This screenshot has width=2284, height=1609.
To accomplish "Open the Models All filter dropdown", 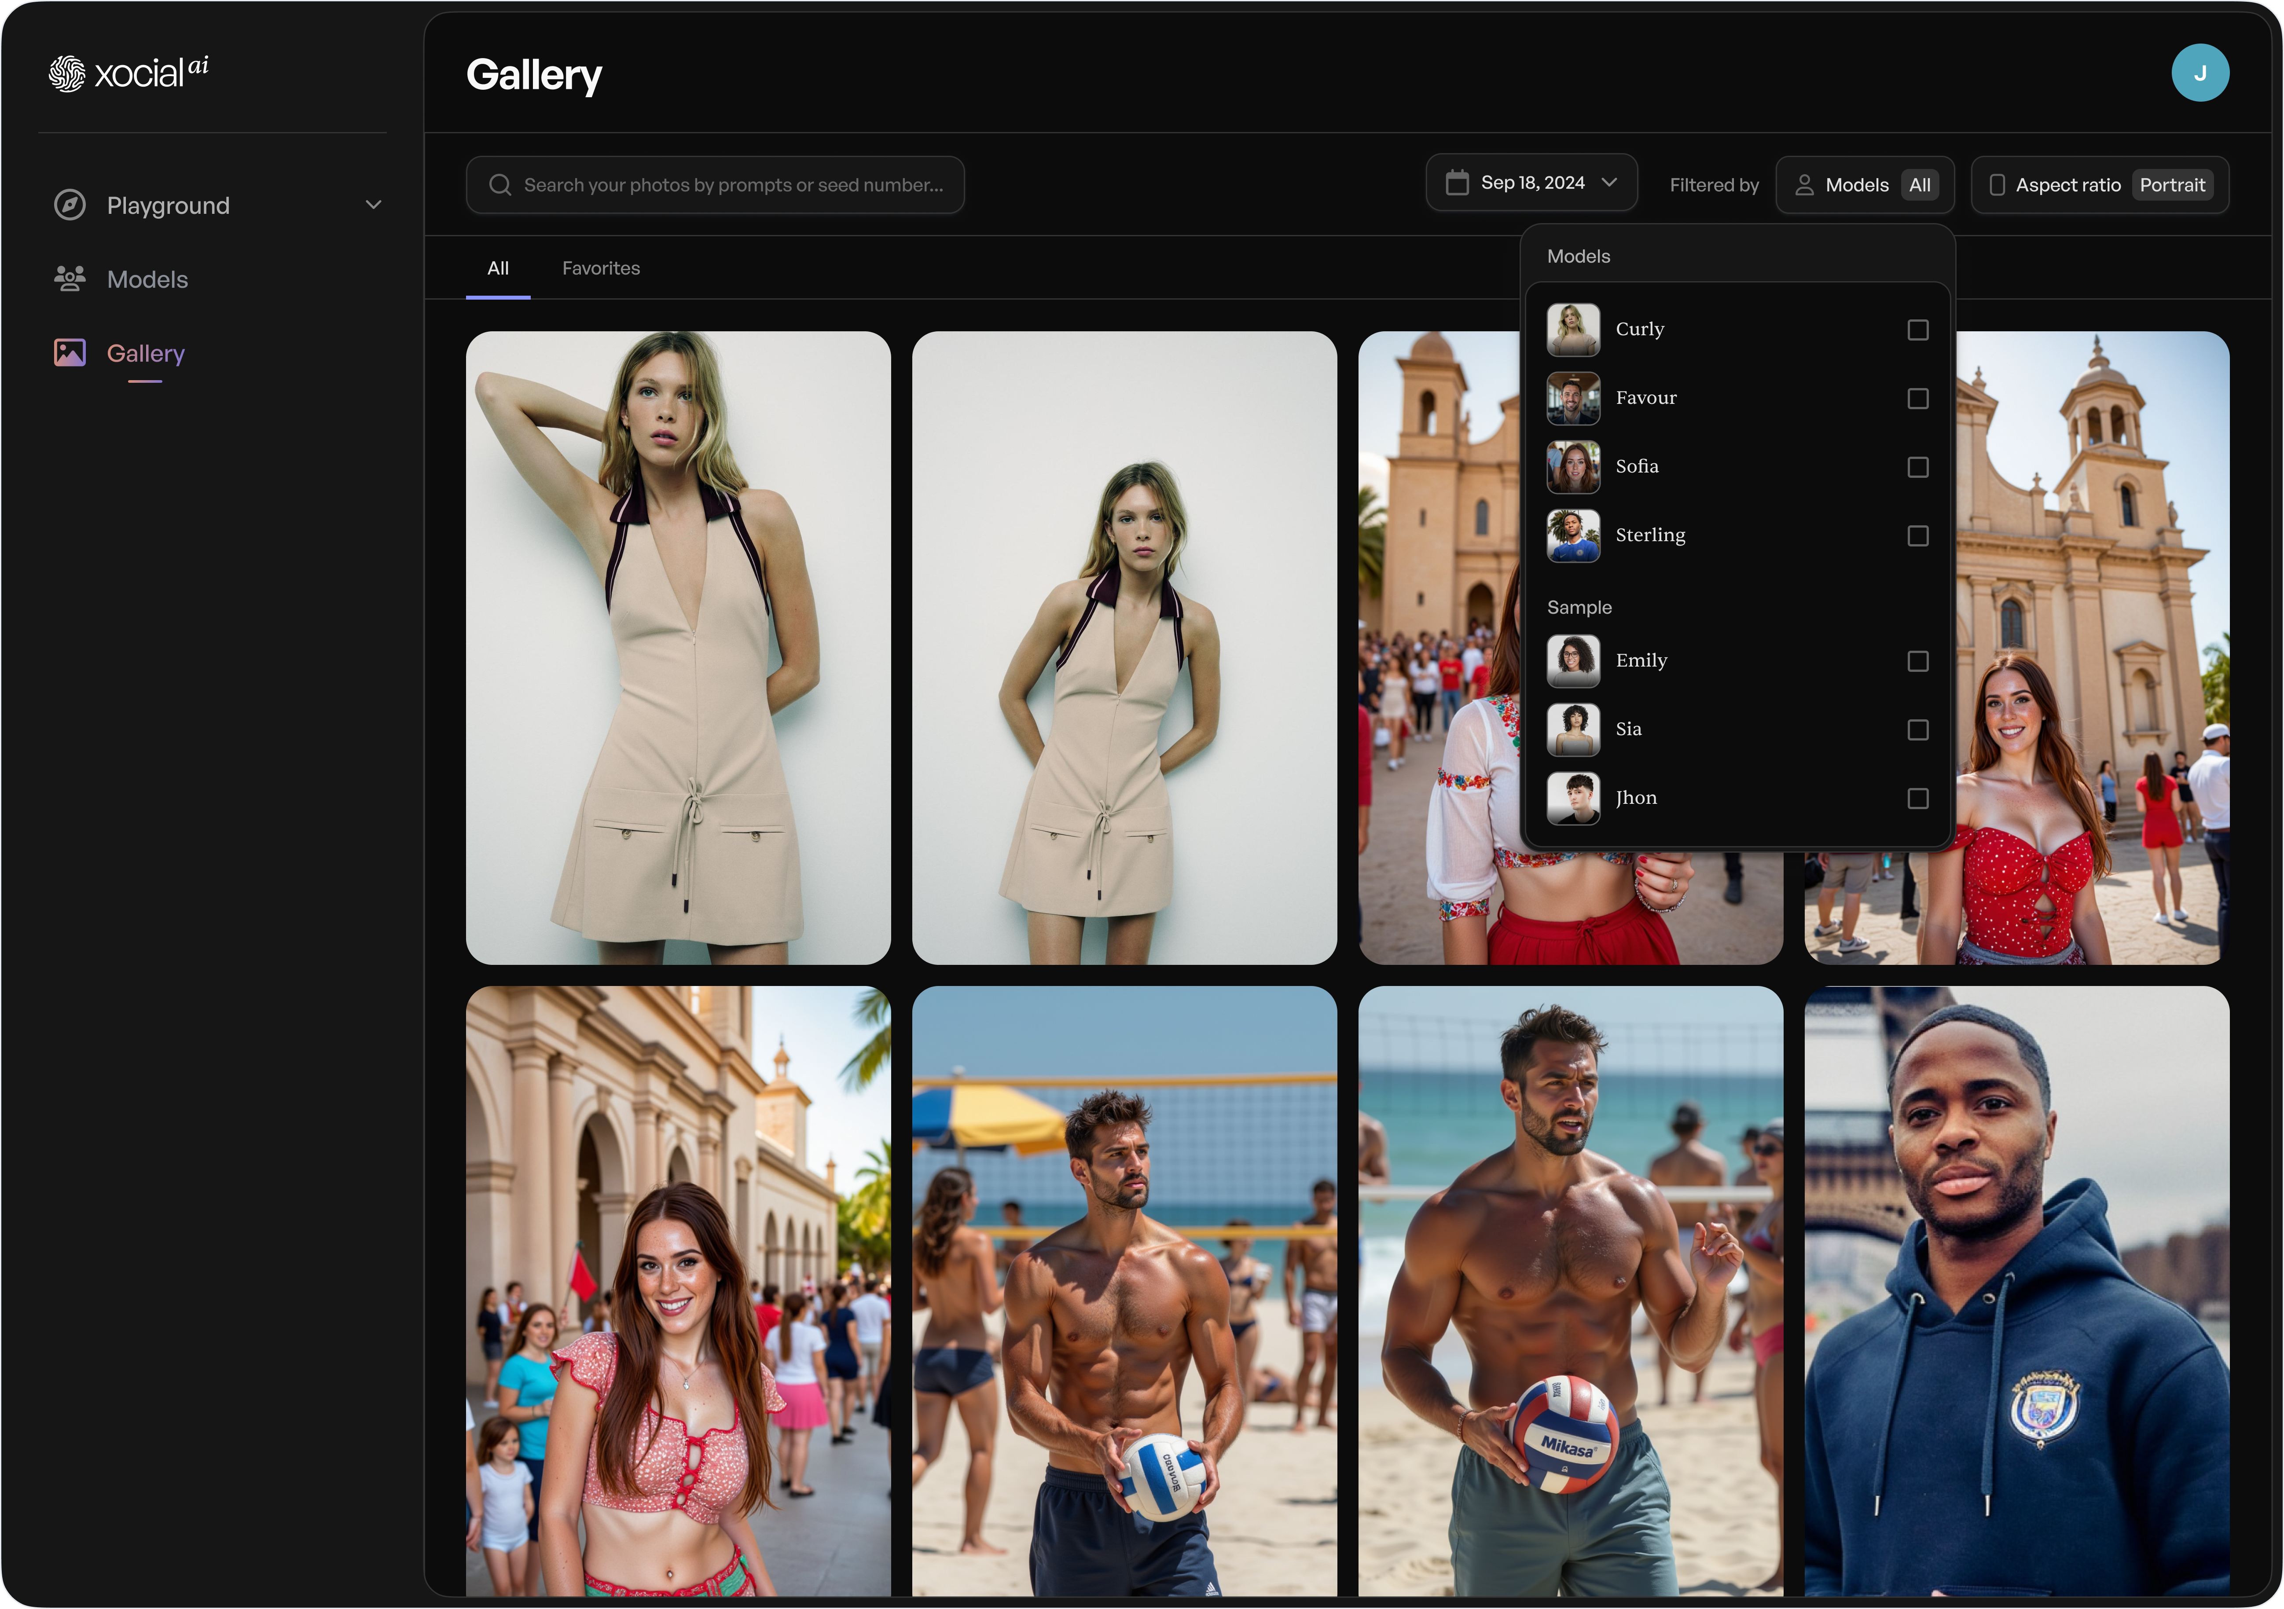I will [x=1864, y=185].
